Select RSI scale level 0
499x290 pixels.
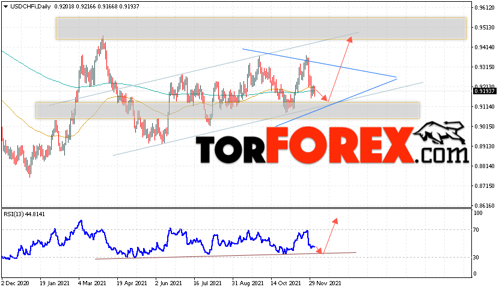pos(475,274)
